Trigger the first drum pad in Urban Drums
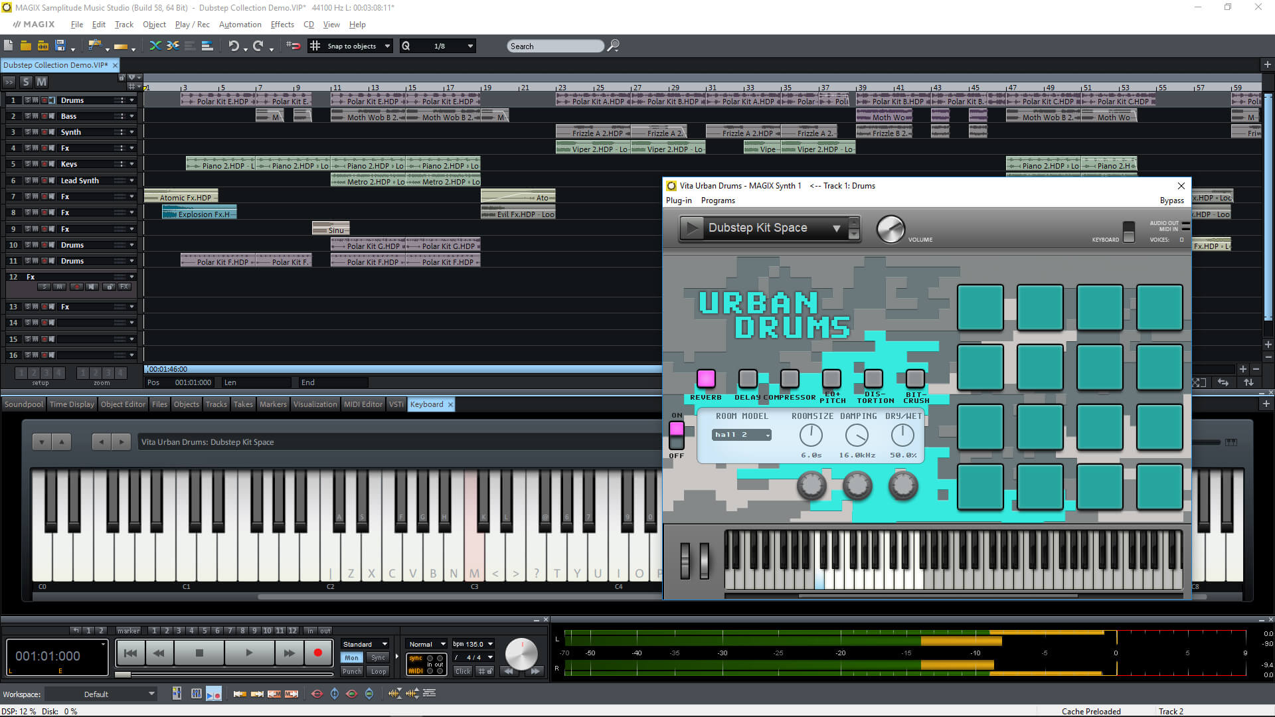The image size is (1275, 717). click(980, 307)
